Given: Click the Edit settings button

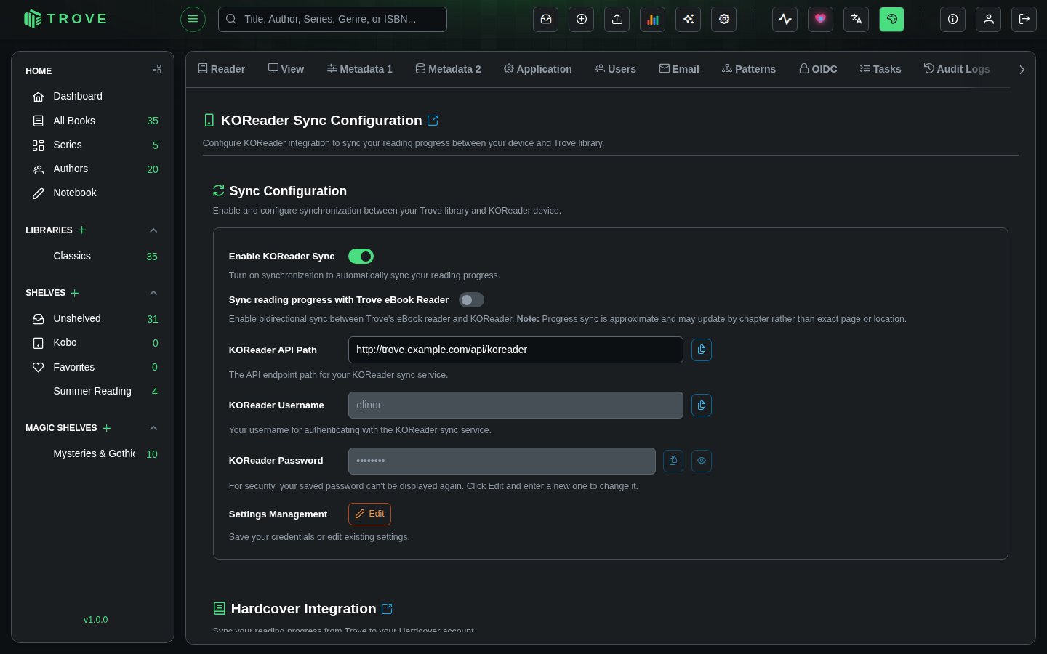Looking at the screenshot, I should [x=369, y=514].
